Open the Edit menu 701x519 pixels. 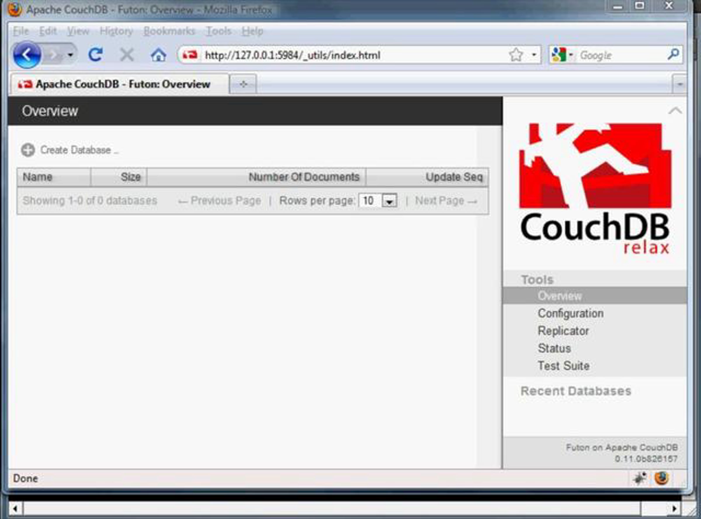pos(48,31)
